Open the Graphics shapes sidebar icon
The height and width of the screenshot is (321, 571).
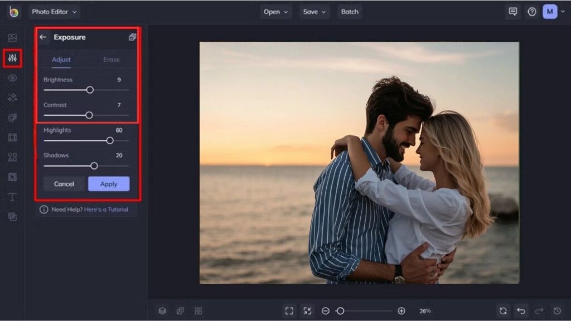[12, 157]
